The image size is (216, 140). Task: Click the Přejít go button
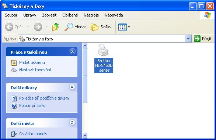[202, 39]
